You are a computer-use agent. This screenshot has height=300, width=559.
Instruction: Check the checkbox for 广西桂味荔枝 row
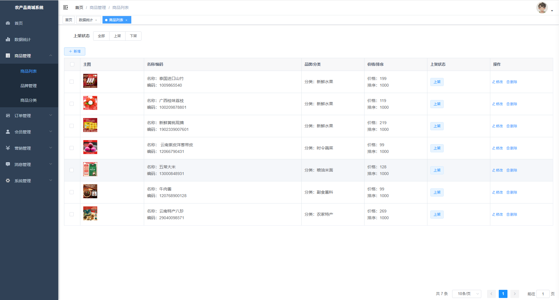click(72, 104)
